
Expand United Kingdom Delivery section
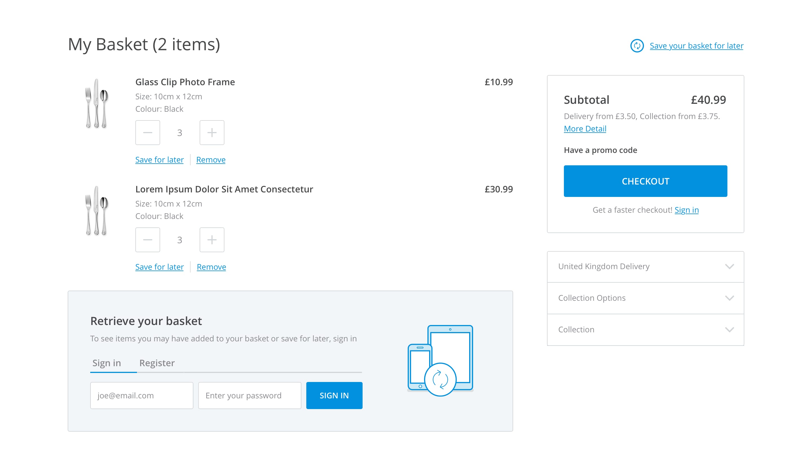tap(645, 267)
